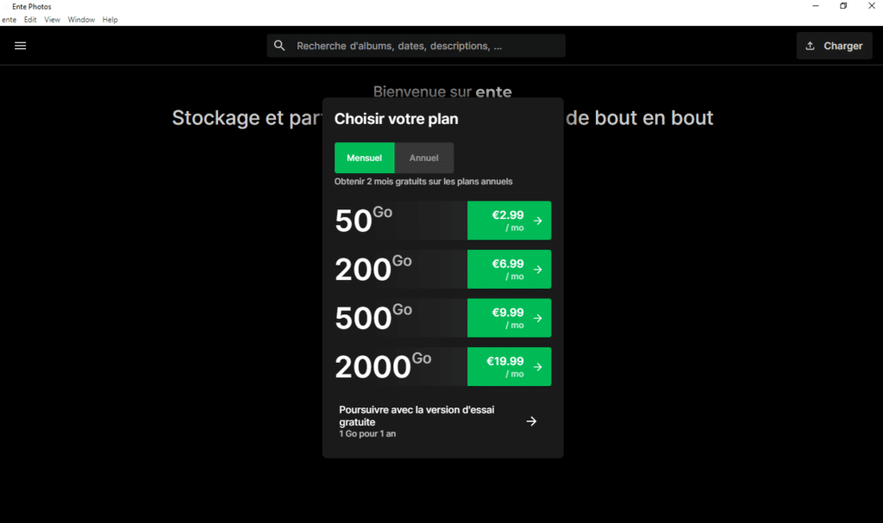
Task: Click the arrow on the 2000 Go plan
Action: click(x=537, y=367)
